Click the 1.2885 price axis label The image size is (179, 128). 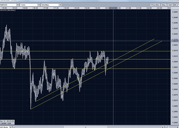[x=175, y=84]
